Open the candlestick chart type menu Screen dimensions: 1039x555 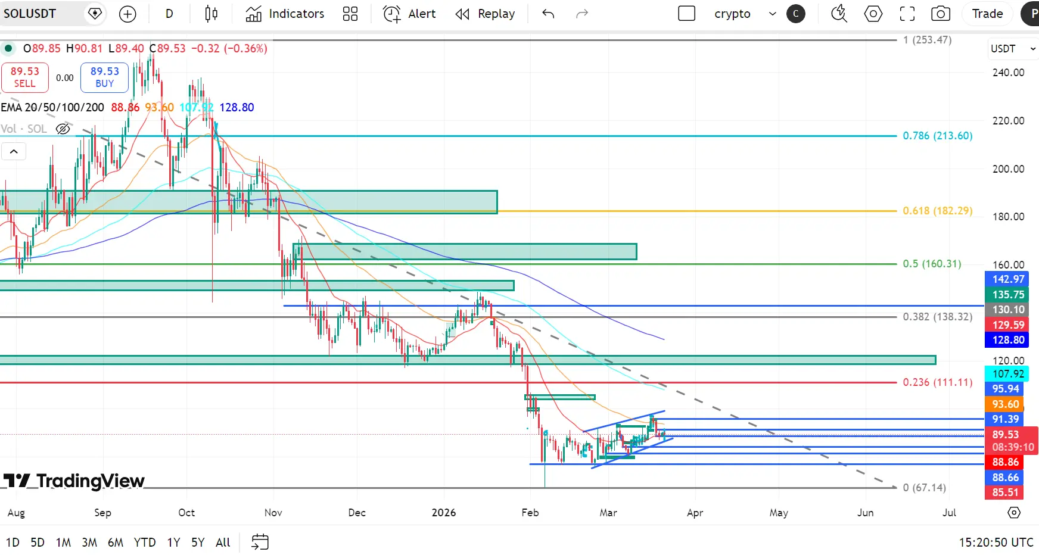(211, 14)
